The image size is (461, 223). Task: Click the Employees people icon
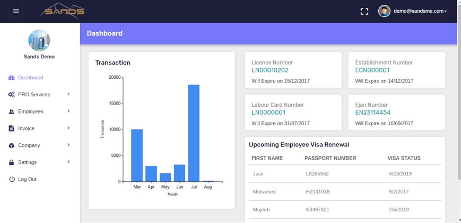(x=12, y=111)
